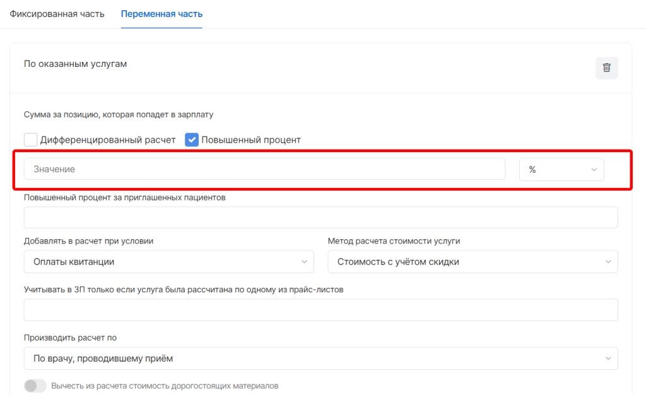This screenshot has width=646, height=395.
Task: Click the 'Дифференцированный расчет' label text
Action: pos(108,139)
